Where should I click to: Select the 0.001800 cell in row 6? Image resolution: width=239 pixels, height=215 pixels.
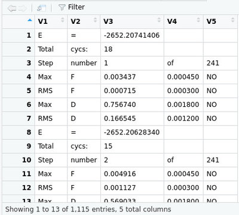coord(183,105)
